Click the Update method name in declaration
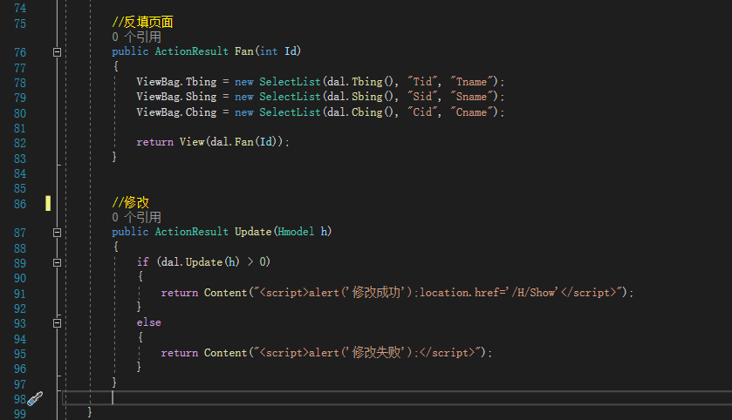The height and width of the screenshot is (420, 732). click(253, 233)
